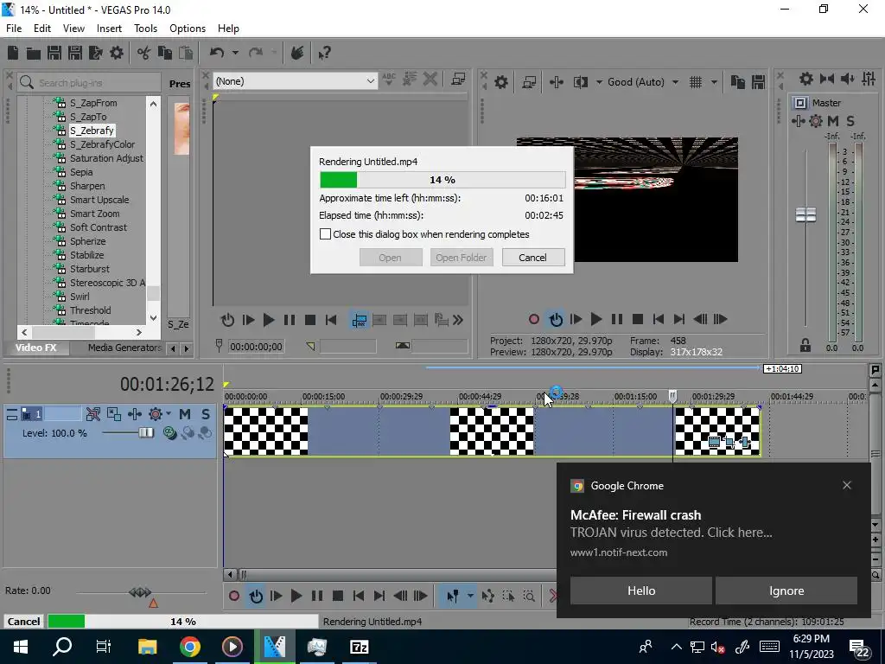Toggle Solo (S) on track 1
Screen dimensions: 885x664
pos(206,414)
